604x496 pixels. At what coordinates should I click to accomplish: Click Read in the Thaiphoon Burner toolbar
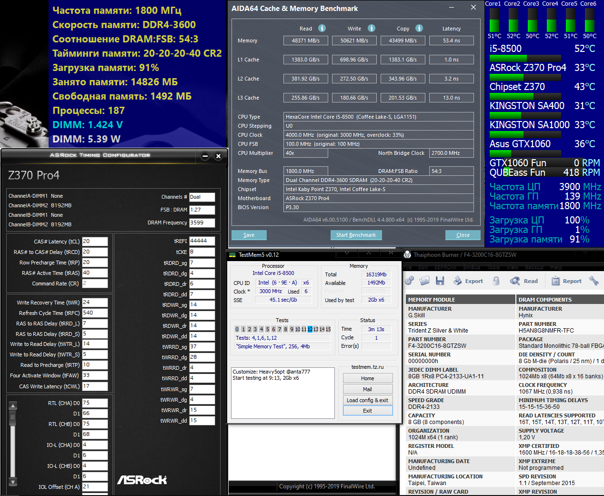click(x=524, y=281)
